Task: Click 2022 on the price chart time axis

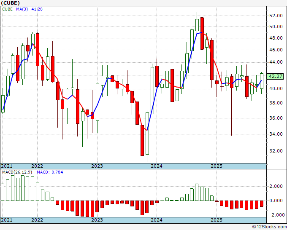Action: pos(37,166)
